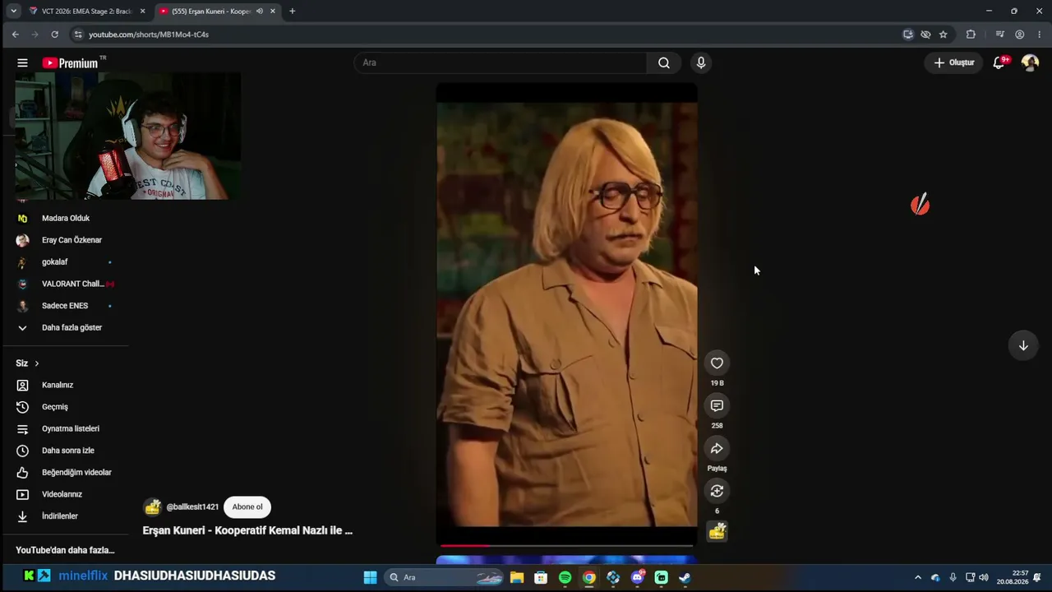Seek in the Short's red progress bar
Image resolution: width=1052 pixels, height=592 pixels.
click(566, 545)
